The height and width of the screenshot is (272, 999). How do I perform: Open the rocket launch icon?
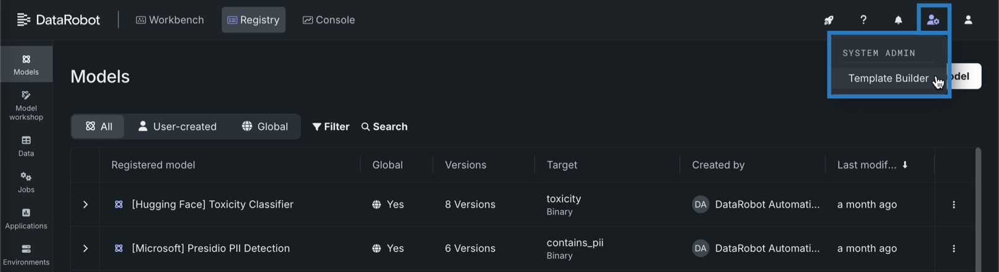[829, 20]
